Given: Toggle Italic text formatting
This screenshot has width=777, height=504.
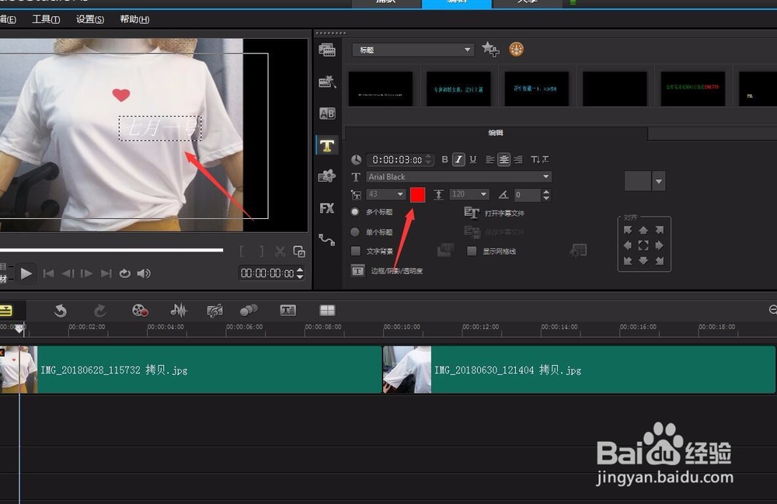Looking at the screenshot, I should 459,159.
